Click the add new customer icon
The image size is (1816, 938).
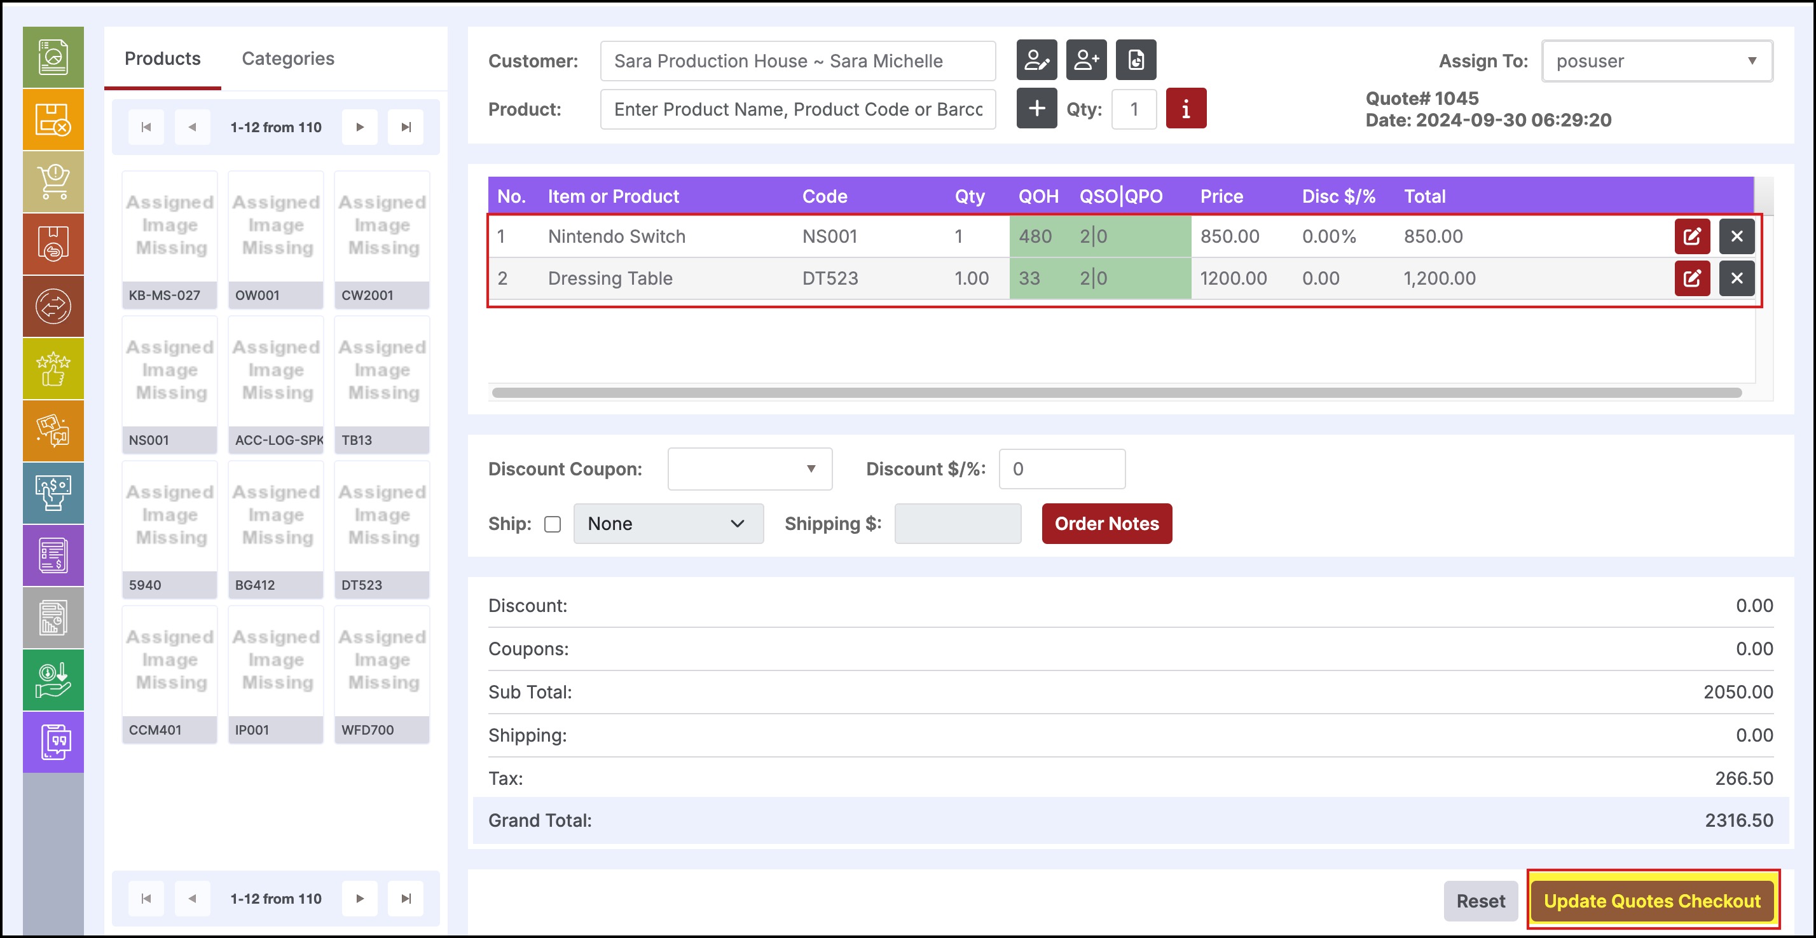click(1085, 60)
